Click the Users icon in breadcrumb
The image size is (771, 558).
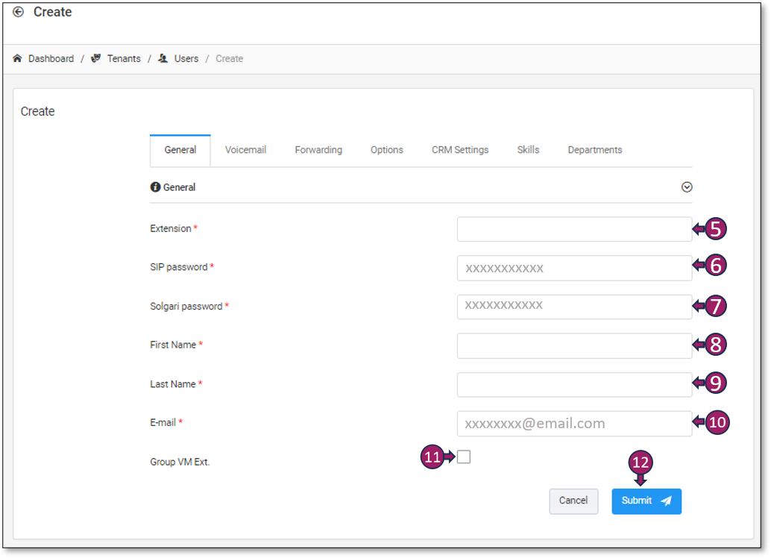[163, 59]
